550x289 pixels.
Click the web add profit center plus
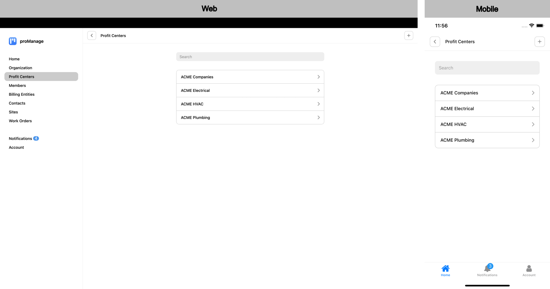(409, 36)
